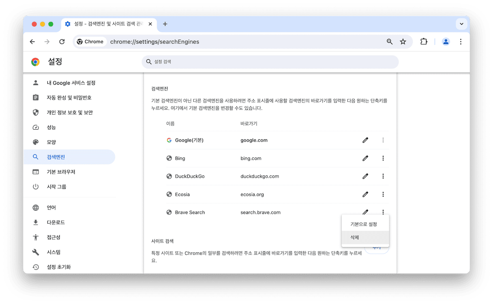Bookmark this page with the star icon
This screenshot has width=493, height=304.
403,42
